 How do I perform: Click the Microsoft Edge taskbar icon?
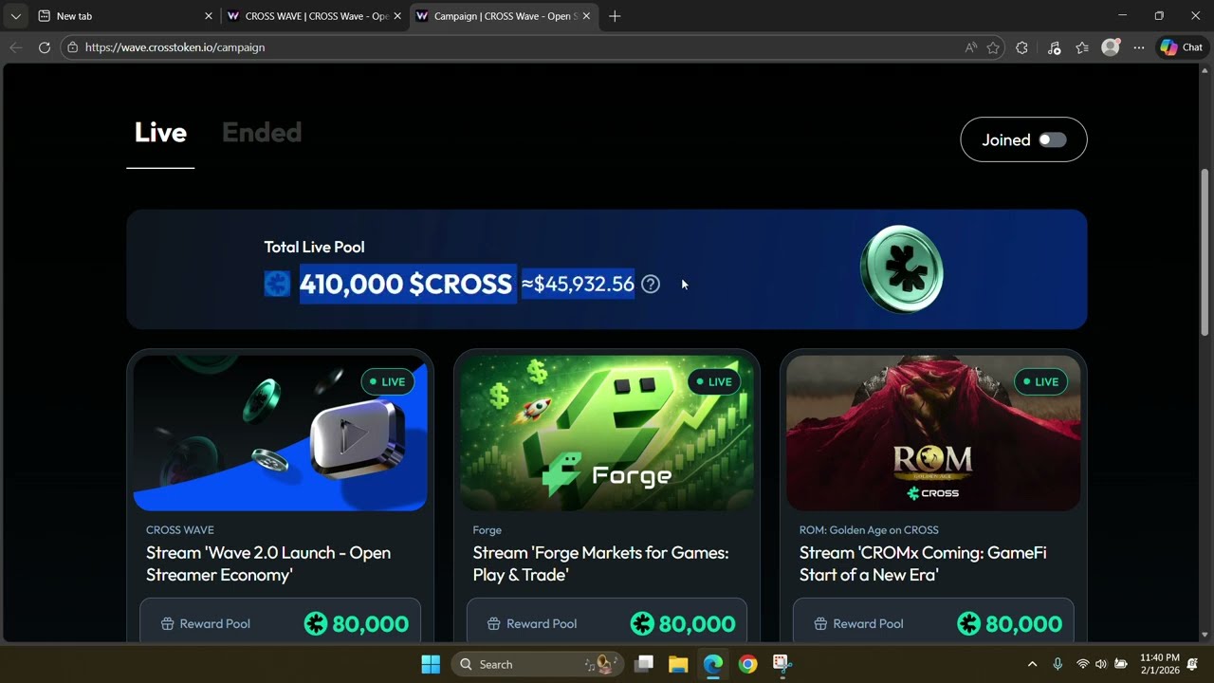pos(713,664)
